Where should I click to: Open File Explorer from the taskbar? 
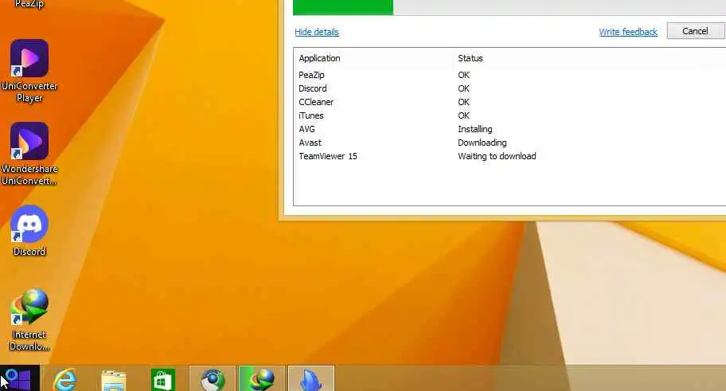click(x=113, y=380)
